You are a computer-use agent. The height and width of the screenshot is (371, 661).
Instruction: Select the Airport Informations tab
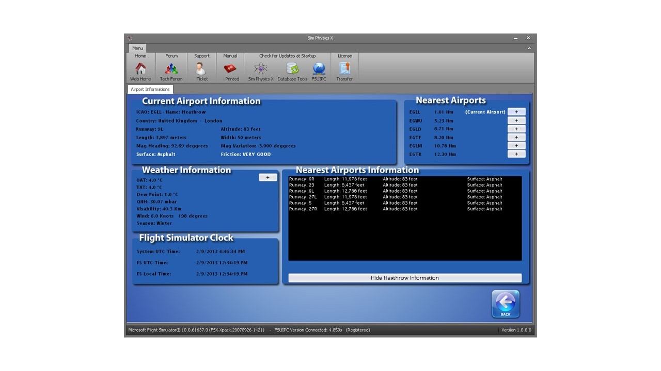pos(150,89)
